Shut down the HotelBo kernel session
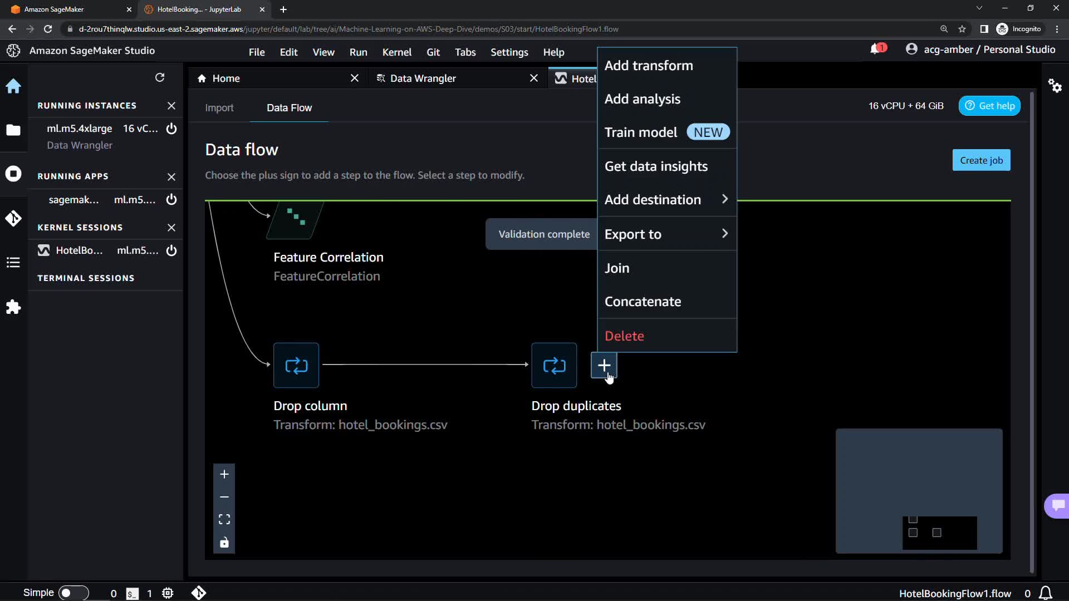1069x601 pixels. [x=171, y=250]
